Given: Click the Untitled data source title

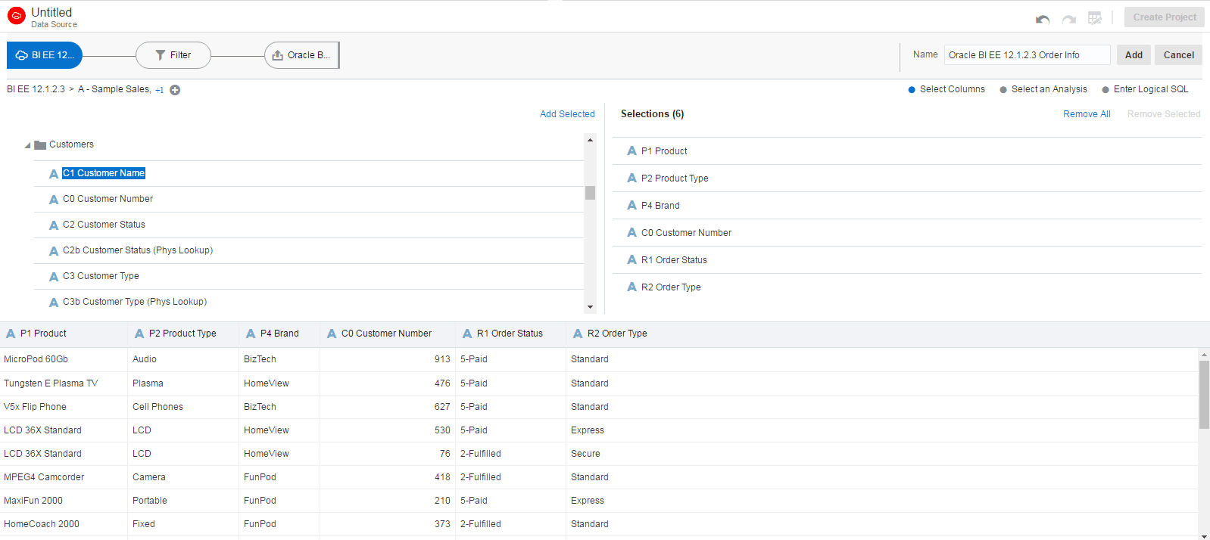Looking at the screenshot, I should pyautogui.click(x=51, y=12).
